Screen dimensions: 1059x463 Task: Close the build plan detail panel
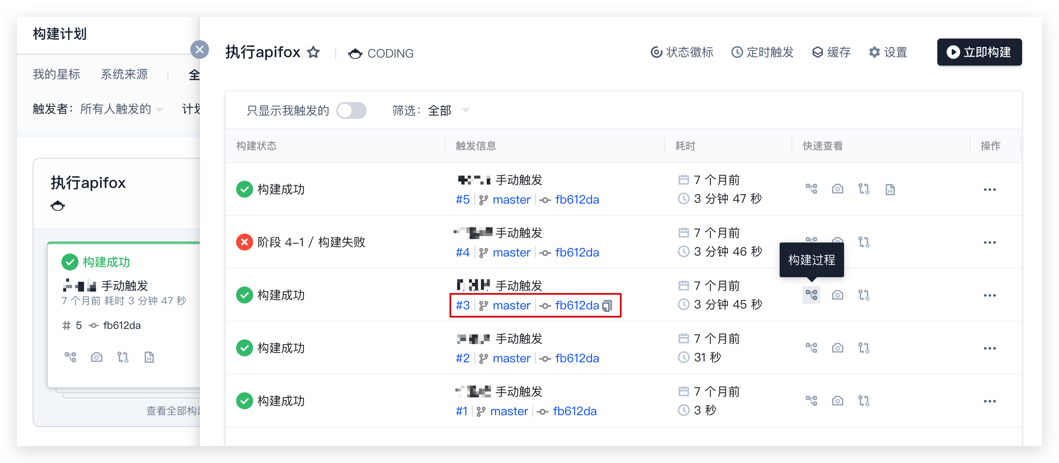tap(200, 50)
